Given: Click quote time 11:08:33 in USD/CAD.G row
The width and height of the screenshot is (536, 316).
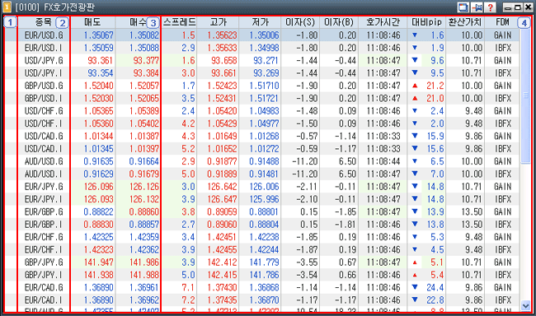Looking at the screenshot, I should tap(383, 136).
